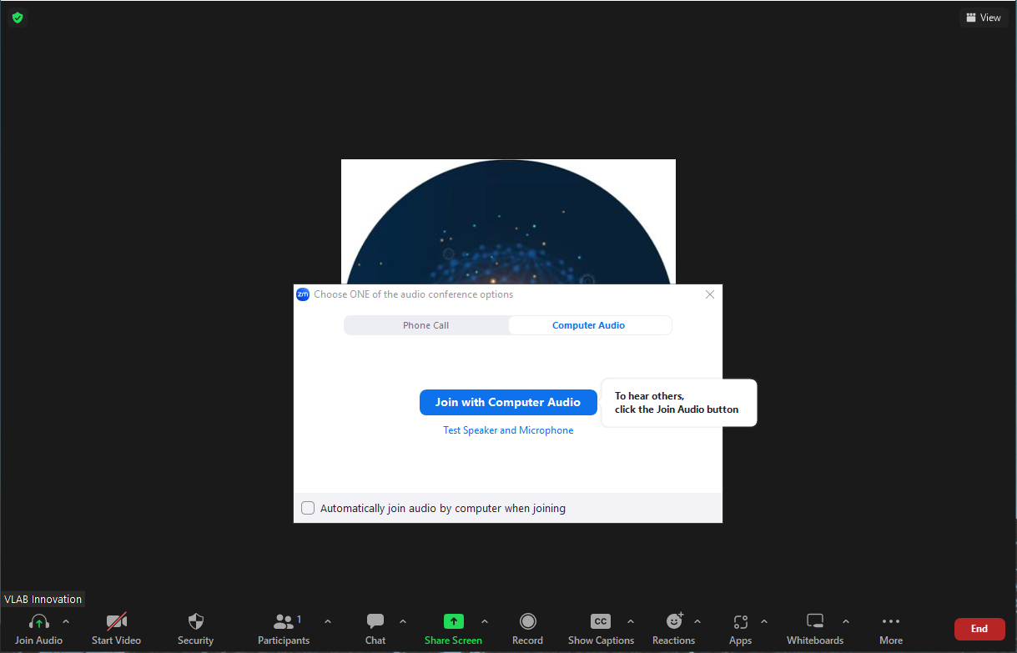The image size is (1017, 653).
Task: Click the encryption green shield icon
Action: pos(18,18)
